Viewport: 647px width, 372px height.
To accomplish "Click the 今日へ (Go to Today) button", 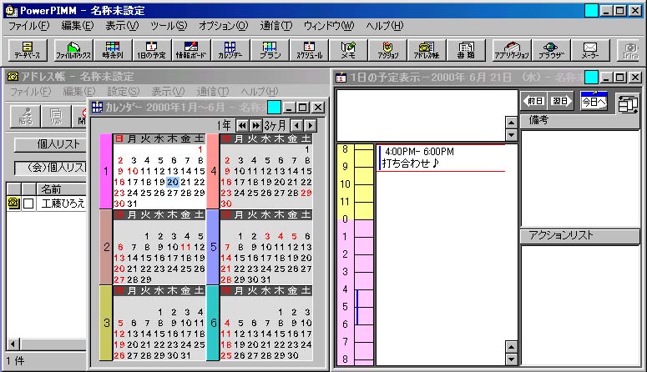I will click(594, 102).
